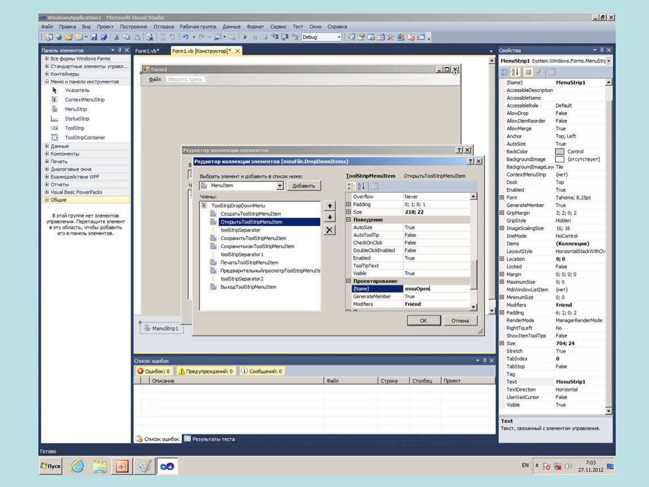Pin the Панель элементов toolbox panel
Screen dimensions: 649x487
tap(120, 50)
